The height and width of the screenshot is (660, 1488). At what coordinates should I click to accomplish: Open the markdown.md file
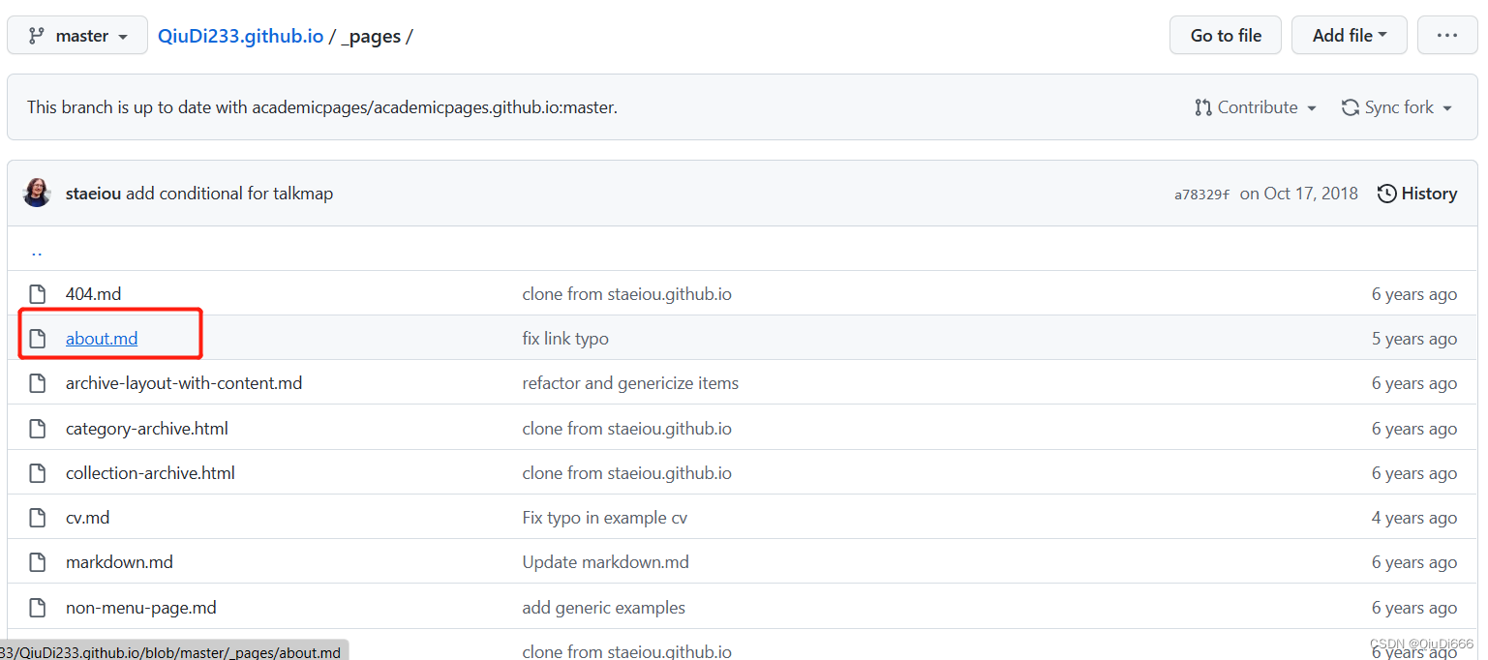119,562
